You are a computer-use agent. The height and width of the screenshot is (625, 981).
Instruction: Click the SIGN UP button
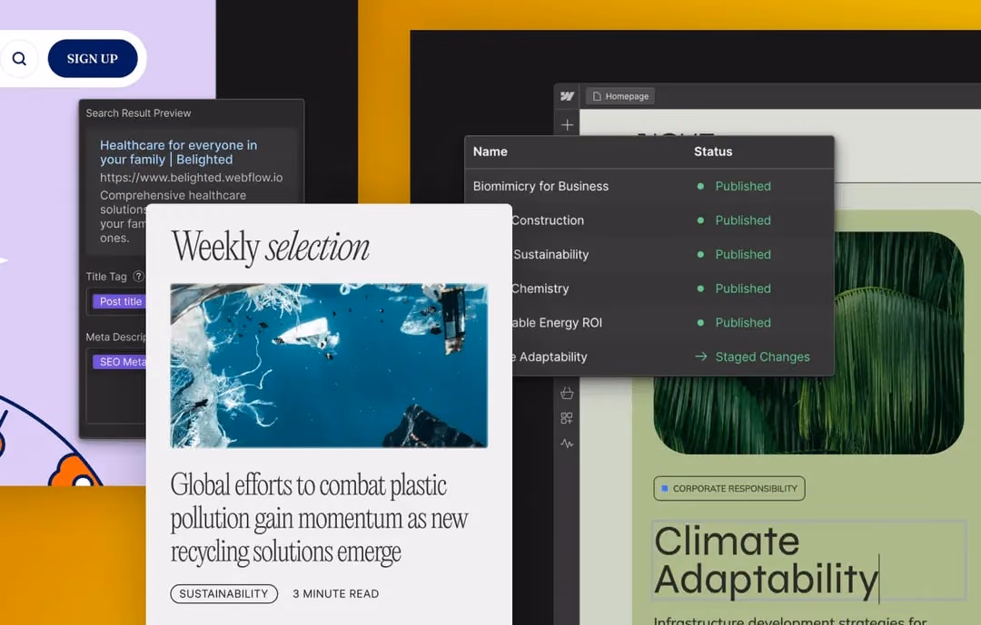pos(93,59)
